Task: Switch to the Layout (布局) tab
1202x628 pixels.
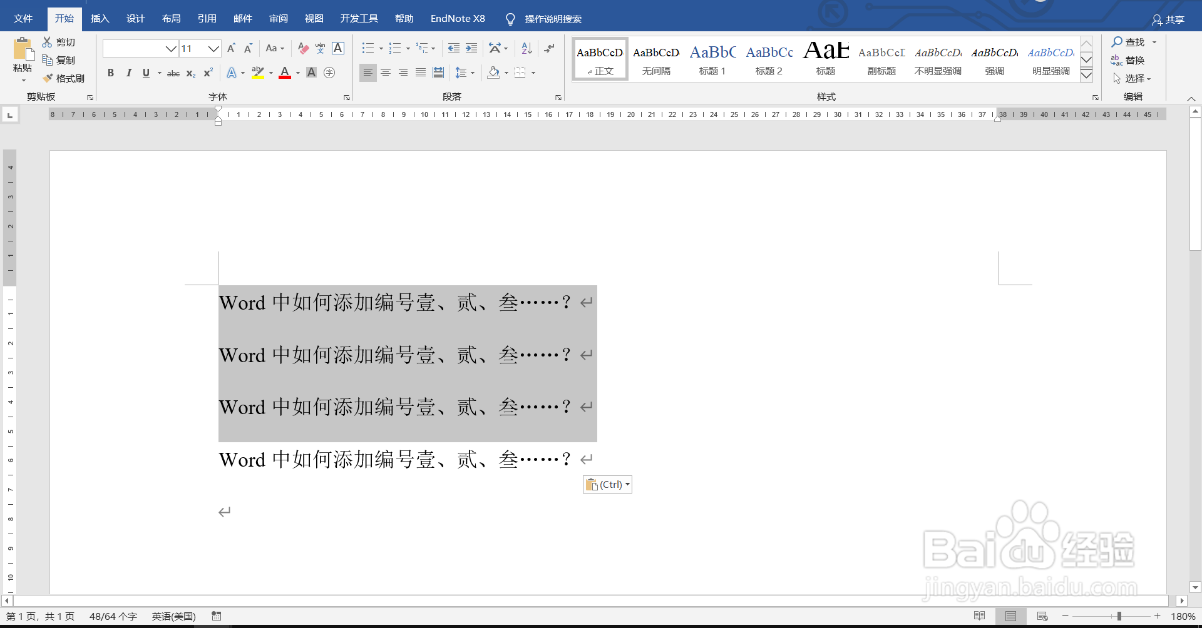Action: [171, 19]
